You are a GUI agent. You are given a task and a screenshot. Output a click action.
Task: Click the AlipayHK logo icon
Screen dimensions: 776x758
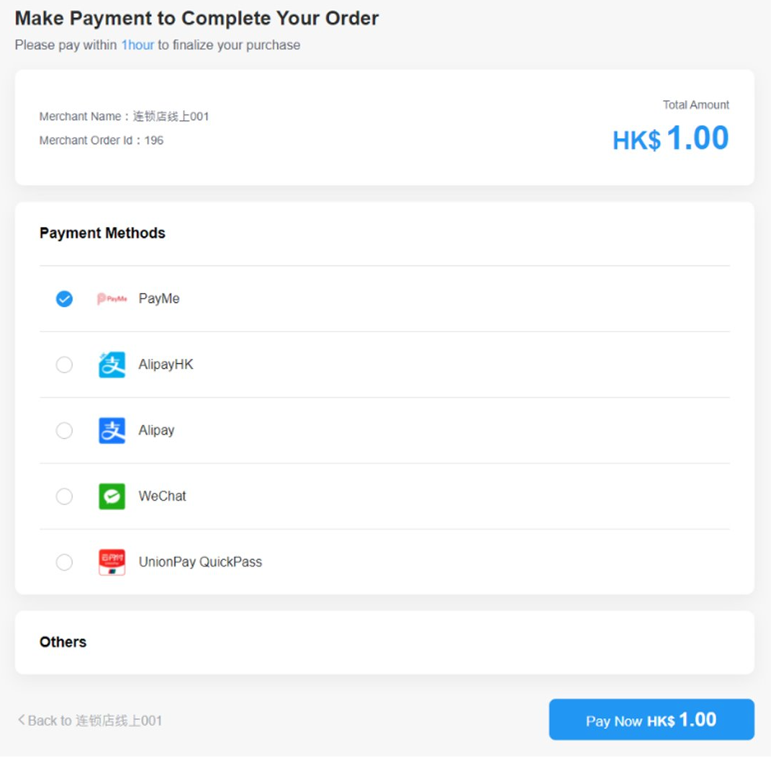point(112,365)
